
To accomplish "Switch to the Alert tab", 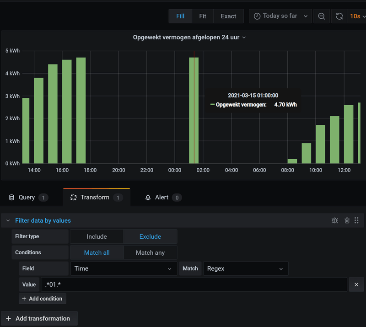I will pos(162,197).
